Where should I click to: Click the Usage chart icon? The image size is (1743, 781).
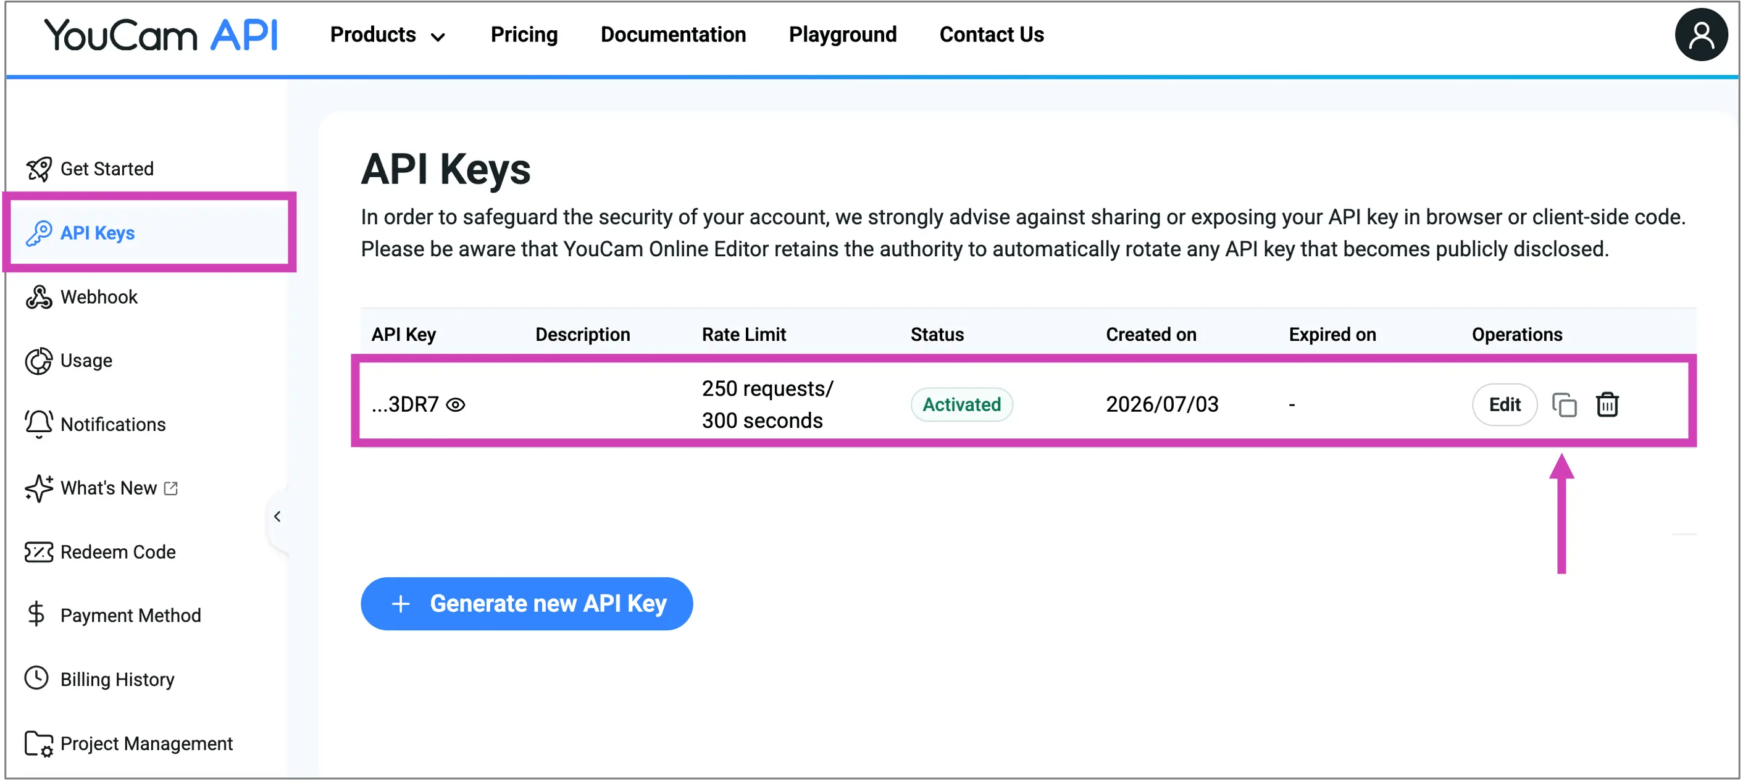click(38, 361)
